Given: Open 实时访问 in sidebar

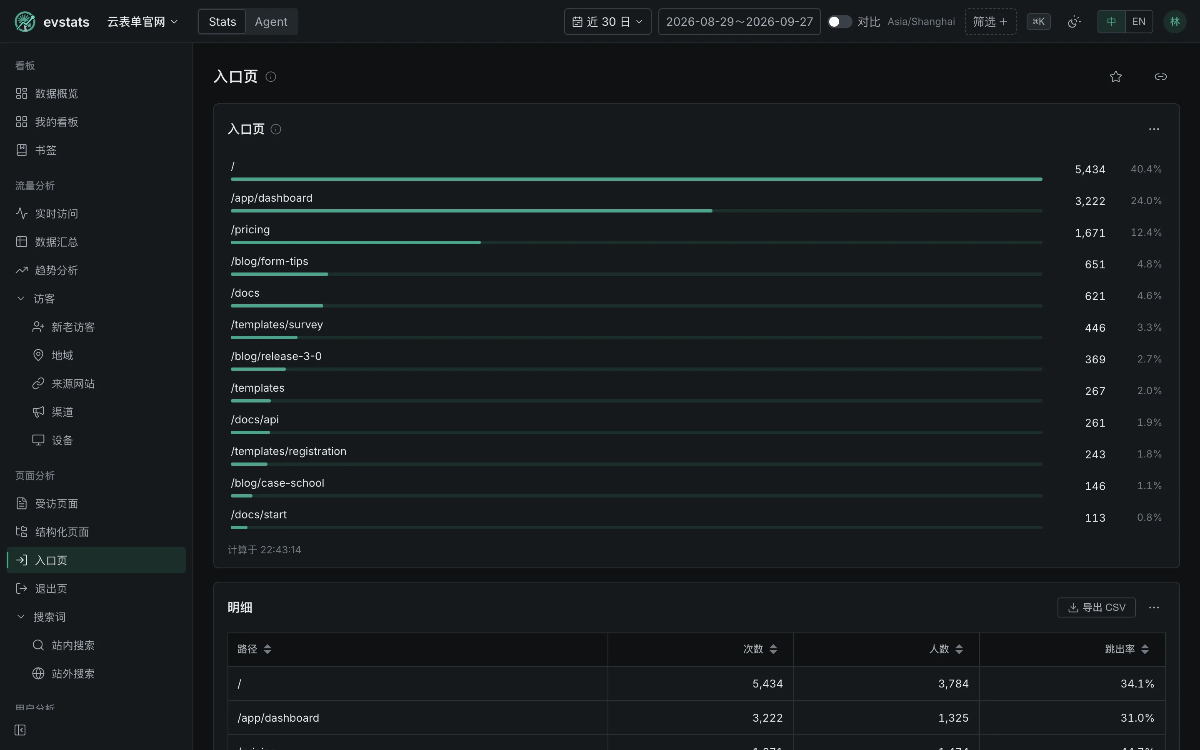Looking at the screenshot, I should coord(96,214).
